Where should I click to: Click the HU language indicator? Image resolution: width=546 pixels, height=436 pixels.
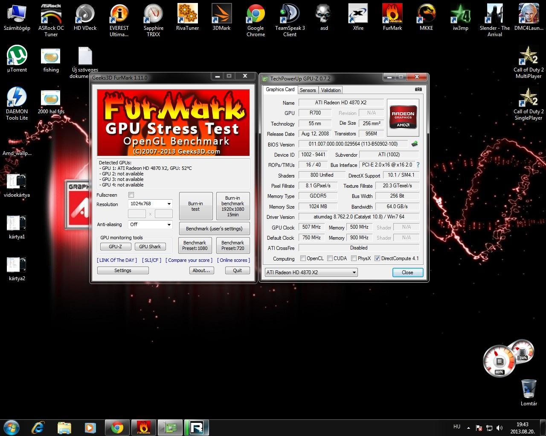tap(457, 427)
